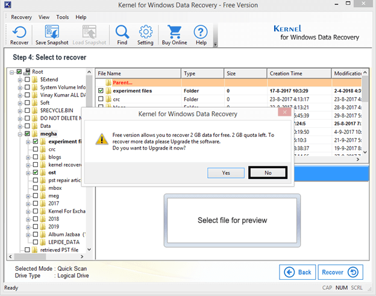Viewport: 376px width, 296px height.
Task: Click the mbox folder icon
Action: pyautogui.click(x=43, y=188)
